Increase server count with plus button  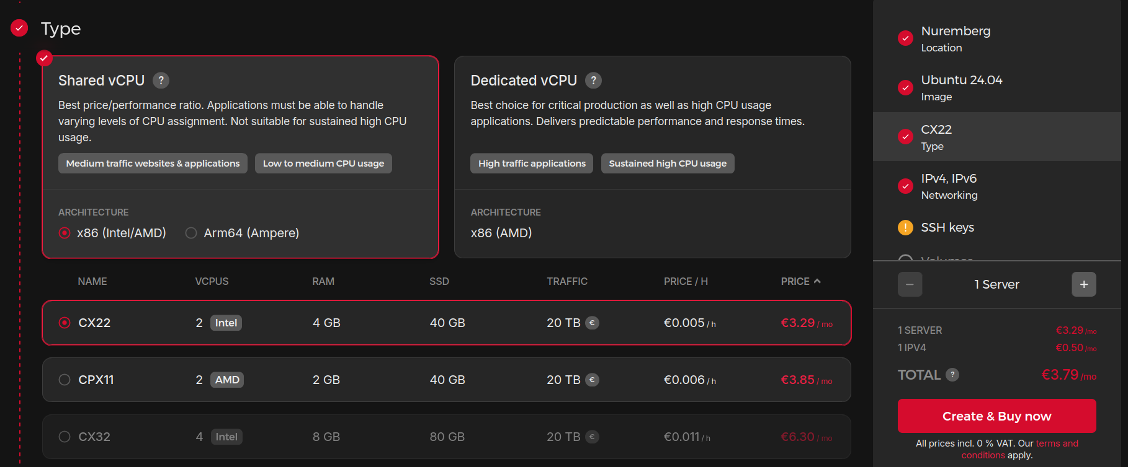1084,284
